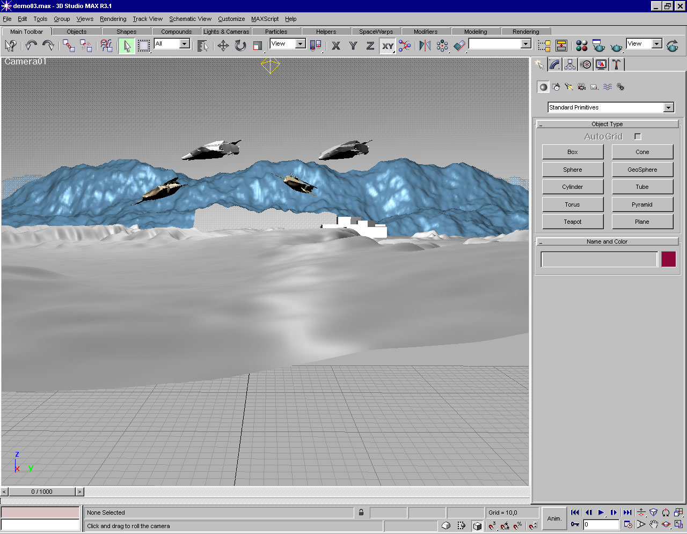Switch to the Modify command panel
687x534 pixels.
[x=555, y=65]
